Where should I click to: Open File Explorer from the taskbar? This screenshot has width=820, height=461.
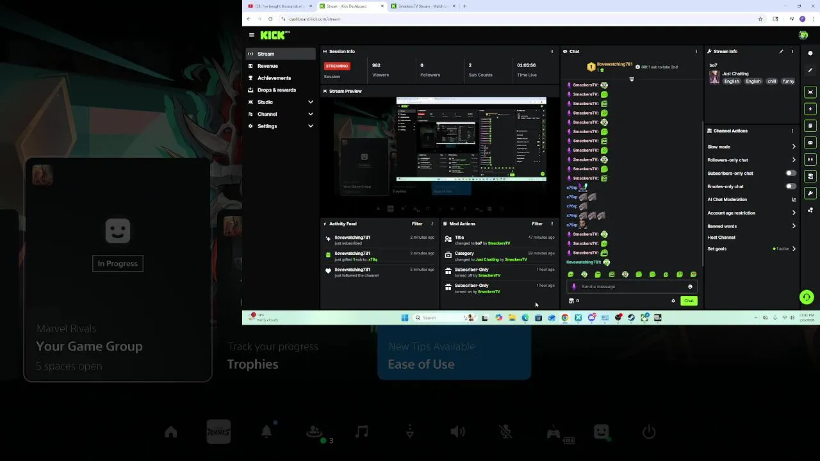(512, 318)
